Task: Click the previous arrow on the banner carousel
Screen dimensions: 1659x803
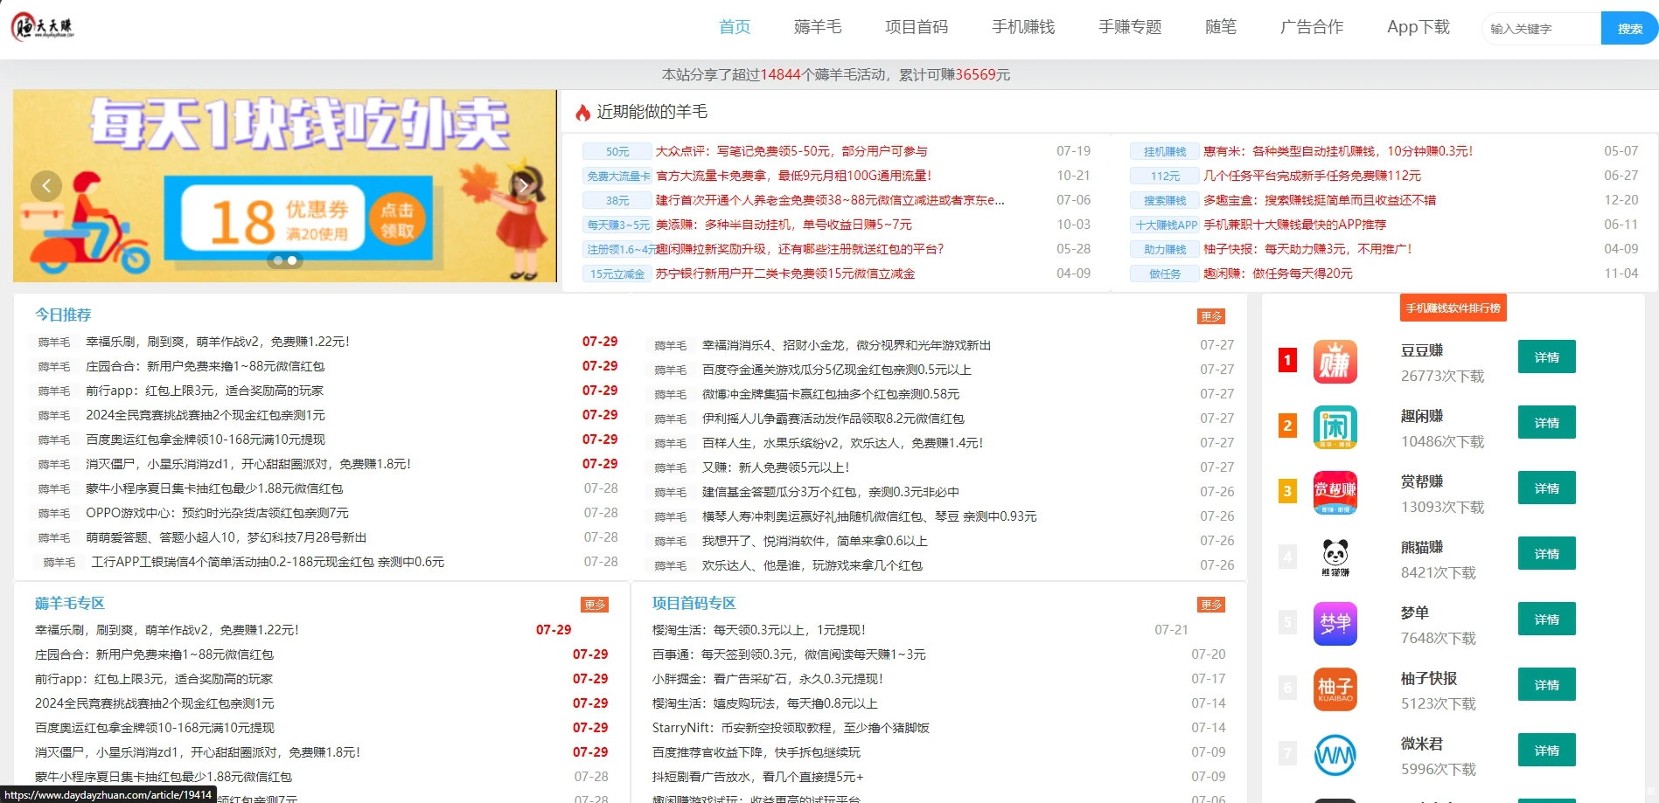Action: point(46,185)
